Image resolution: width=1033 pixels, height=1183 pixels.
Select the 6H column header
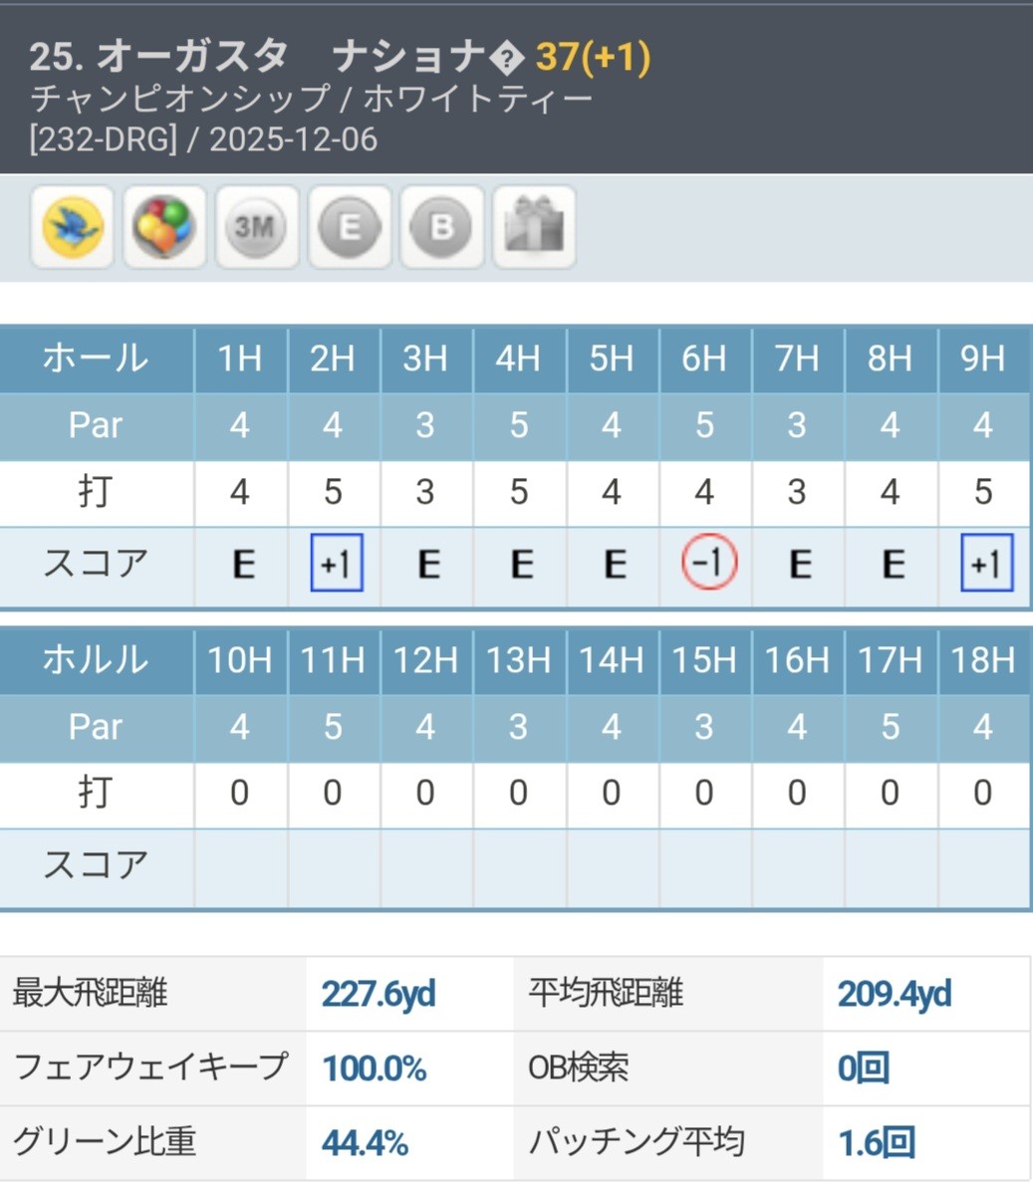(x=704, y=358)
